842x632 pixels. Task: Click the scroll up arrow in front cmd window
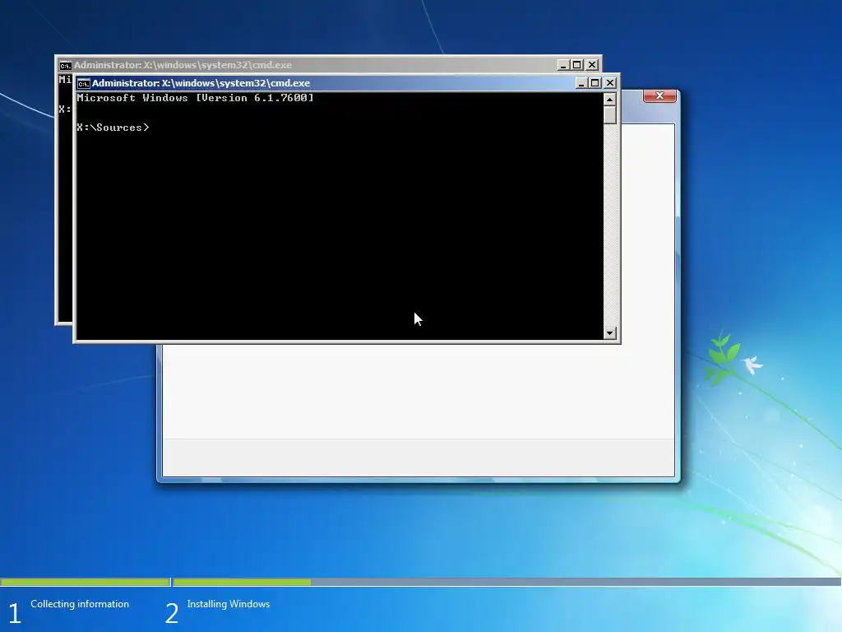pyautogui.click(x=609, y=99)
